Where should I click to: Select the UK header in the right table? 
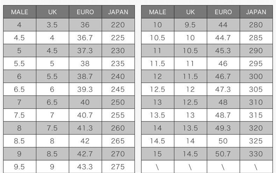[190, 12]
